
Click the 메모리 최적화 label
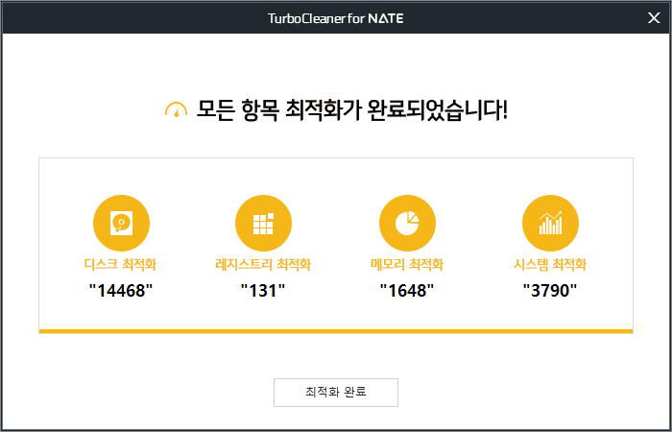(407, 264)
